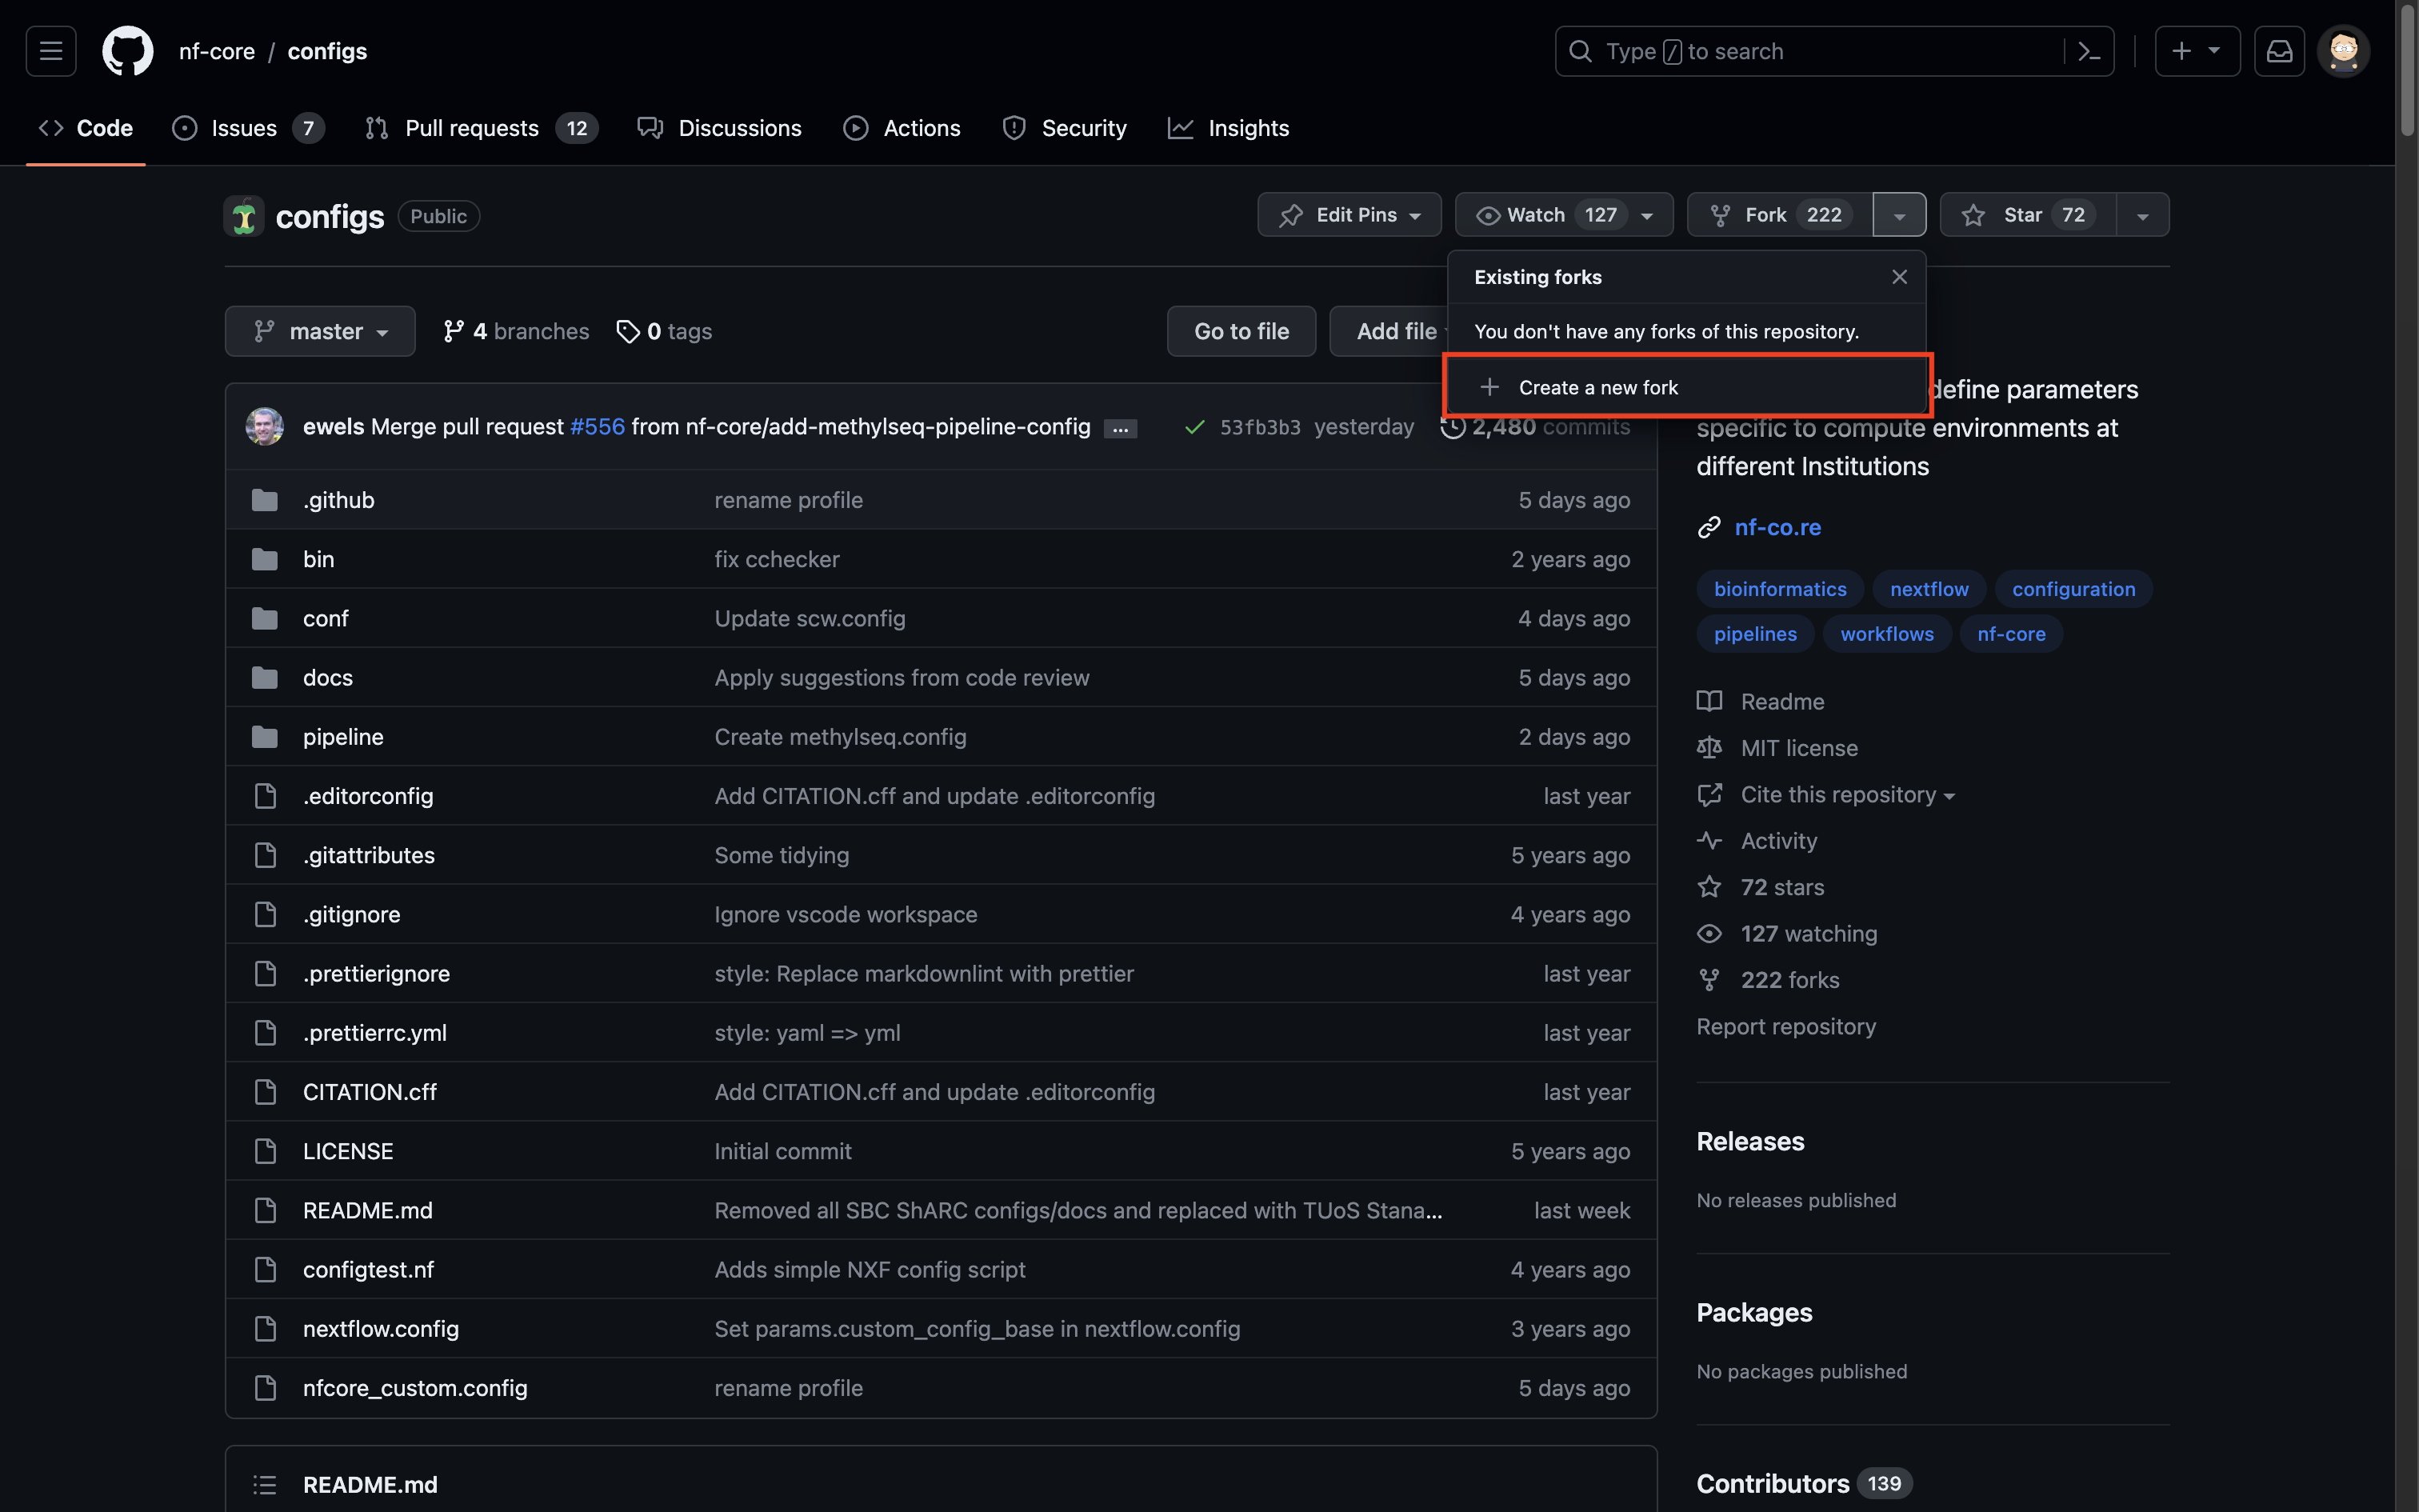This screenshot has width=2419, height=1512.
Task: Select Create a new fork
Action: tap(1685, 387)
